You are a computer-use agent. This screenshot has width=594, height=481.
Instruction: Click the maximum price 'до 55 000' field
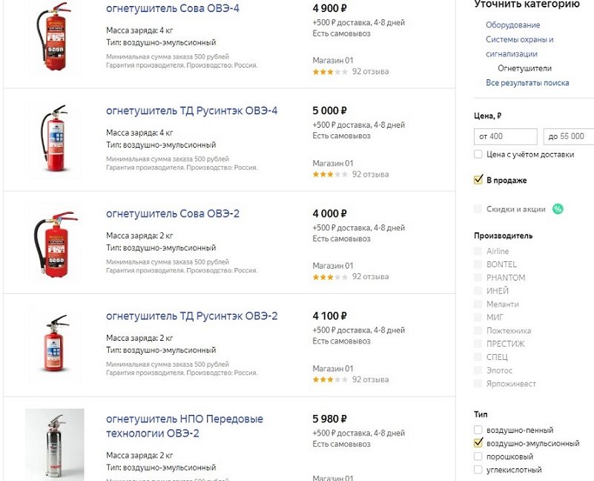567,137
